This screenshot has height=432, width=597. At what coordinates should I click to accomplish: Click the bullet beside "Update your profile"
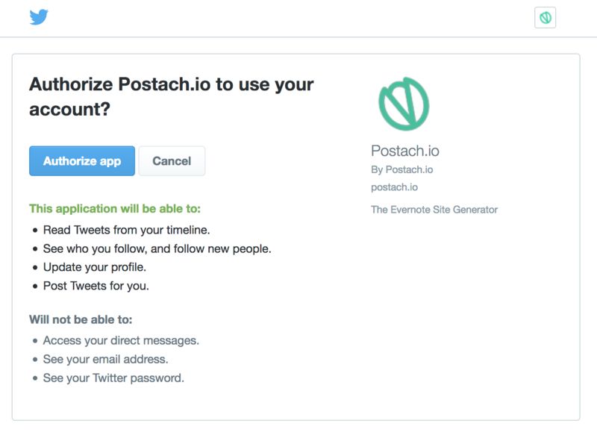point(35,267)
